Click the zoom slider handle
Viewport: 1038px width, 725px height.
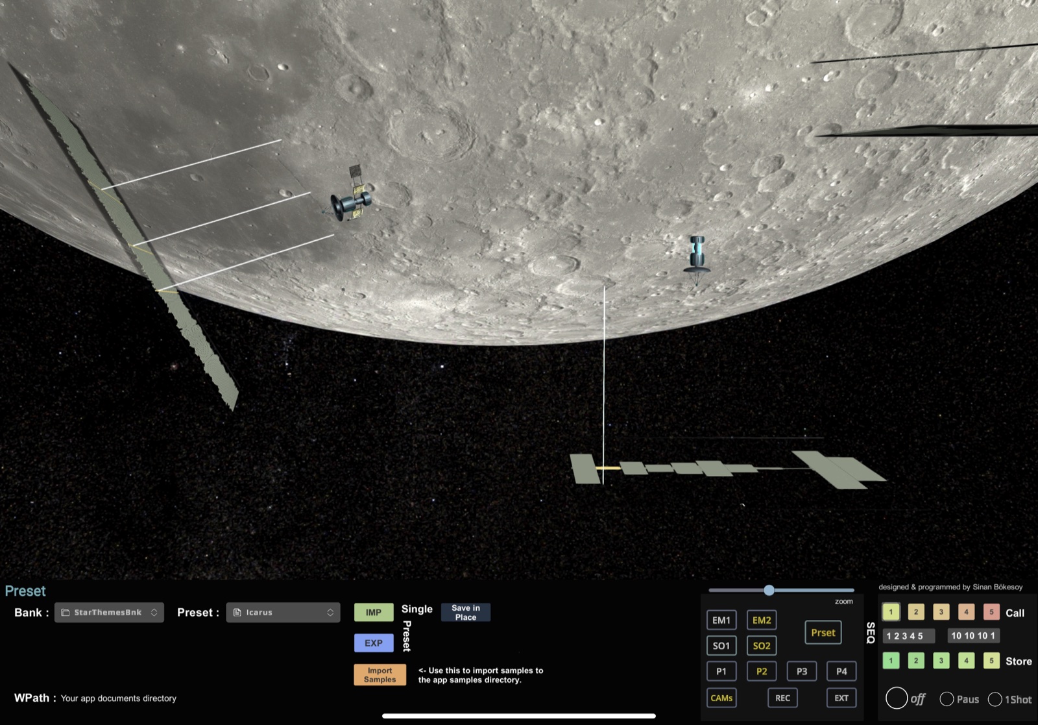click(x=769, y=590)
